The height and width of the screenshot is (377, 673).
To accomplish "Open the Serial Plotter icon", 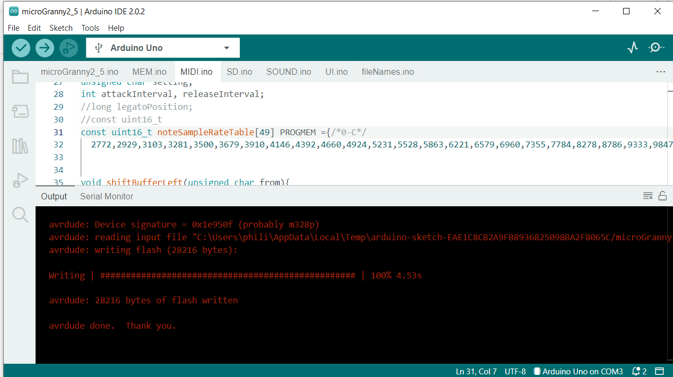I will pos(632,47).
